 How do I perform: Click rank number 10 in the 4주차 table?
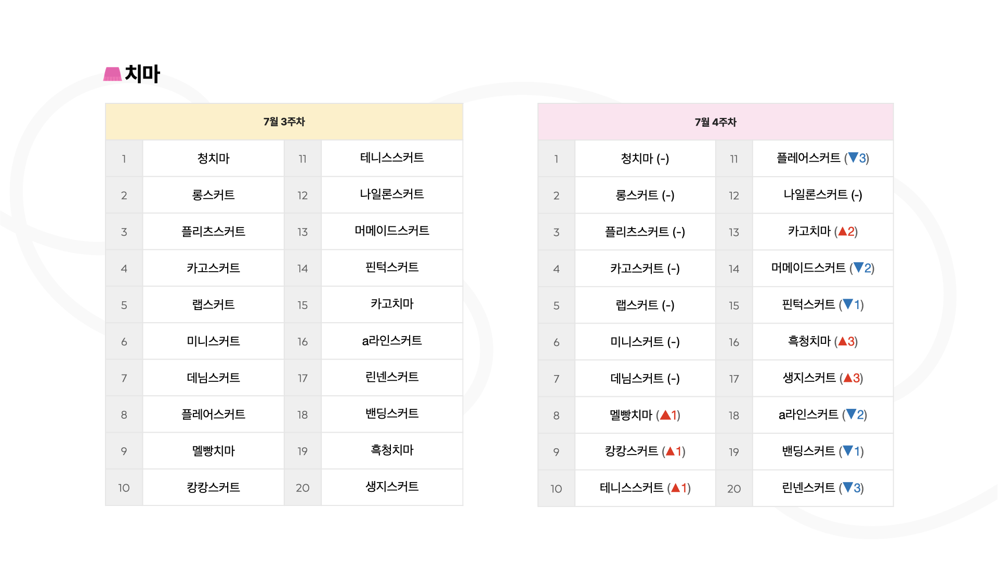[x=556, y=489]
